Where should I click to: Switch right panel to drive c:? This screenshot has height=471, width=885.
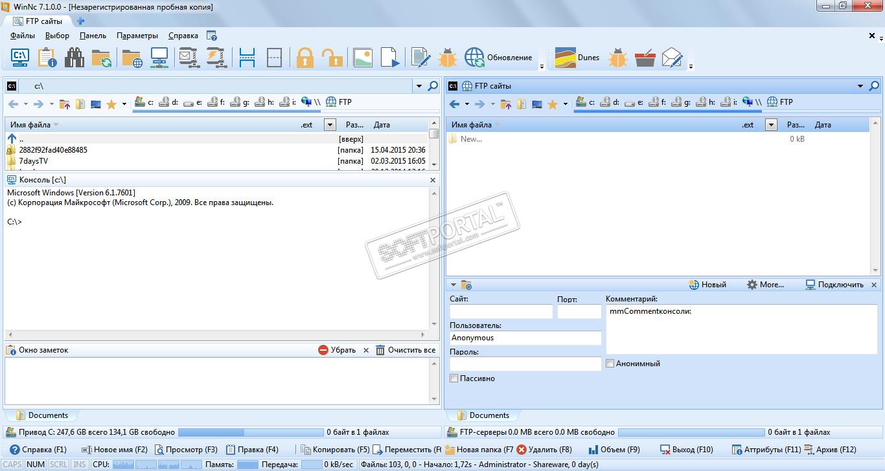(586, 102)
